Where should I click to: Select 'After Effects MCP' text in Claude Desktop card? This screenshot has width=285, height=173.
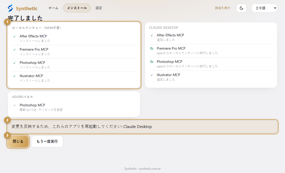point(170,35)
